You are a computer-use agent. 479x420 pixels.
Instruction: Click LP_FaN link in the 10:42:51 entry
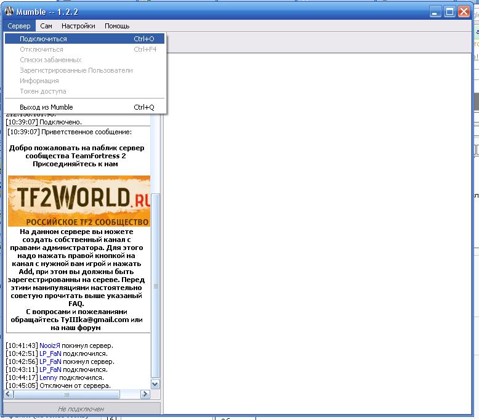coord(50,353)
